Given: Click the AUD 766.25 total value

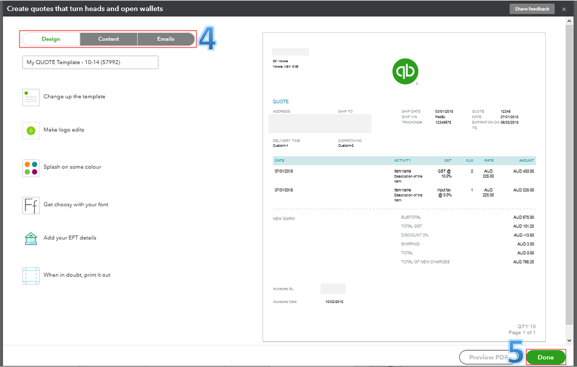Looking at the screenshot, I should pyautogui.click(x=524, y=262).
